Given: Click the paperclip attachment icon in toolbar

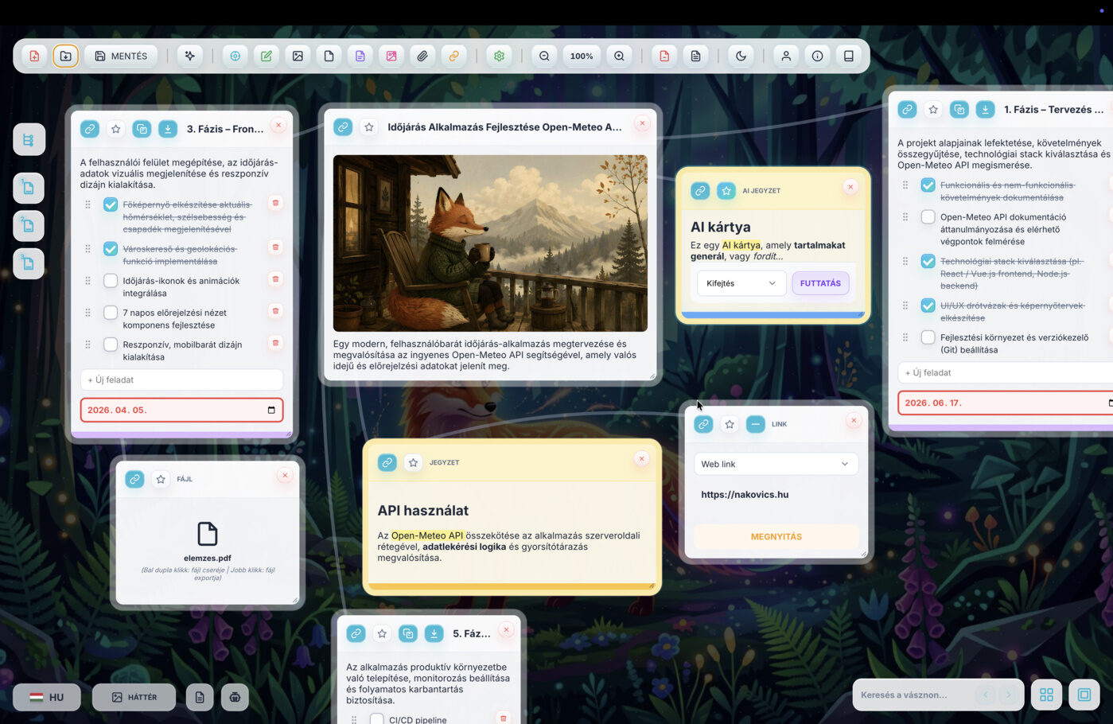Looking at the screenshot, I should 422,56.
